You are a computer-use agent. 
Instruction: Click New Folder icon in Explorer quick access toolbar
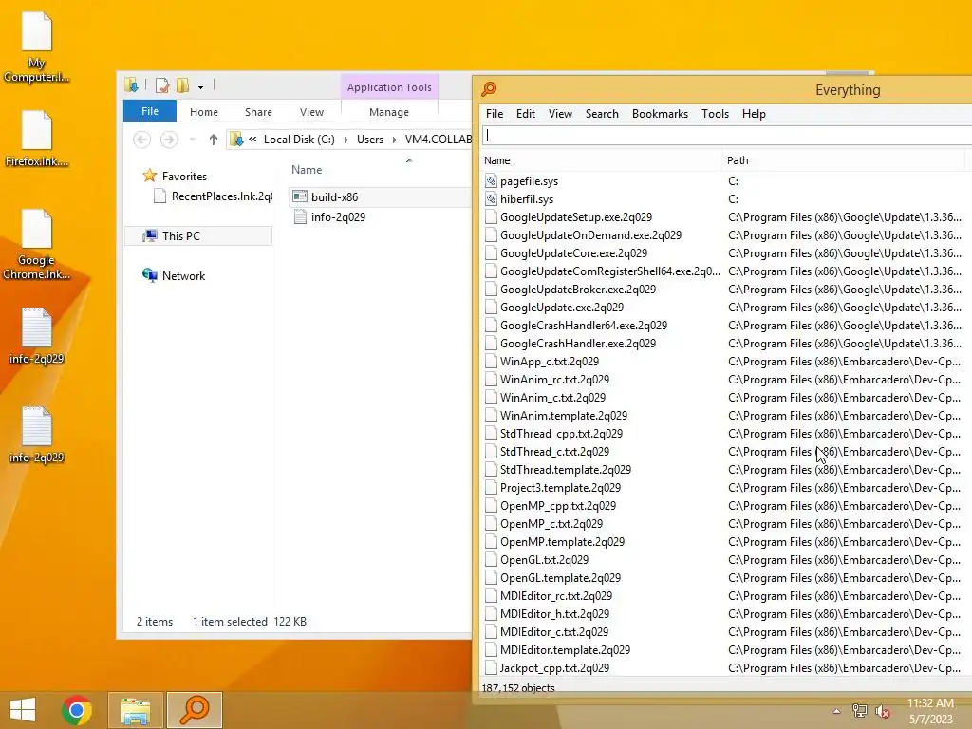coord(182,85)
